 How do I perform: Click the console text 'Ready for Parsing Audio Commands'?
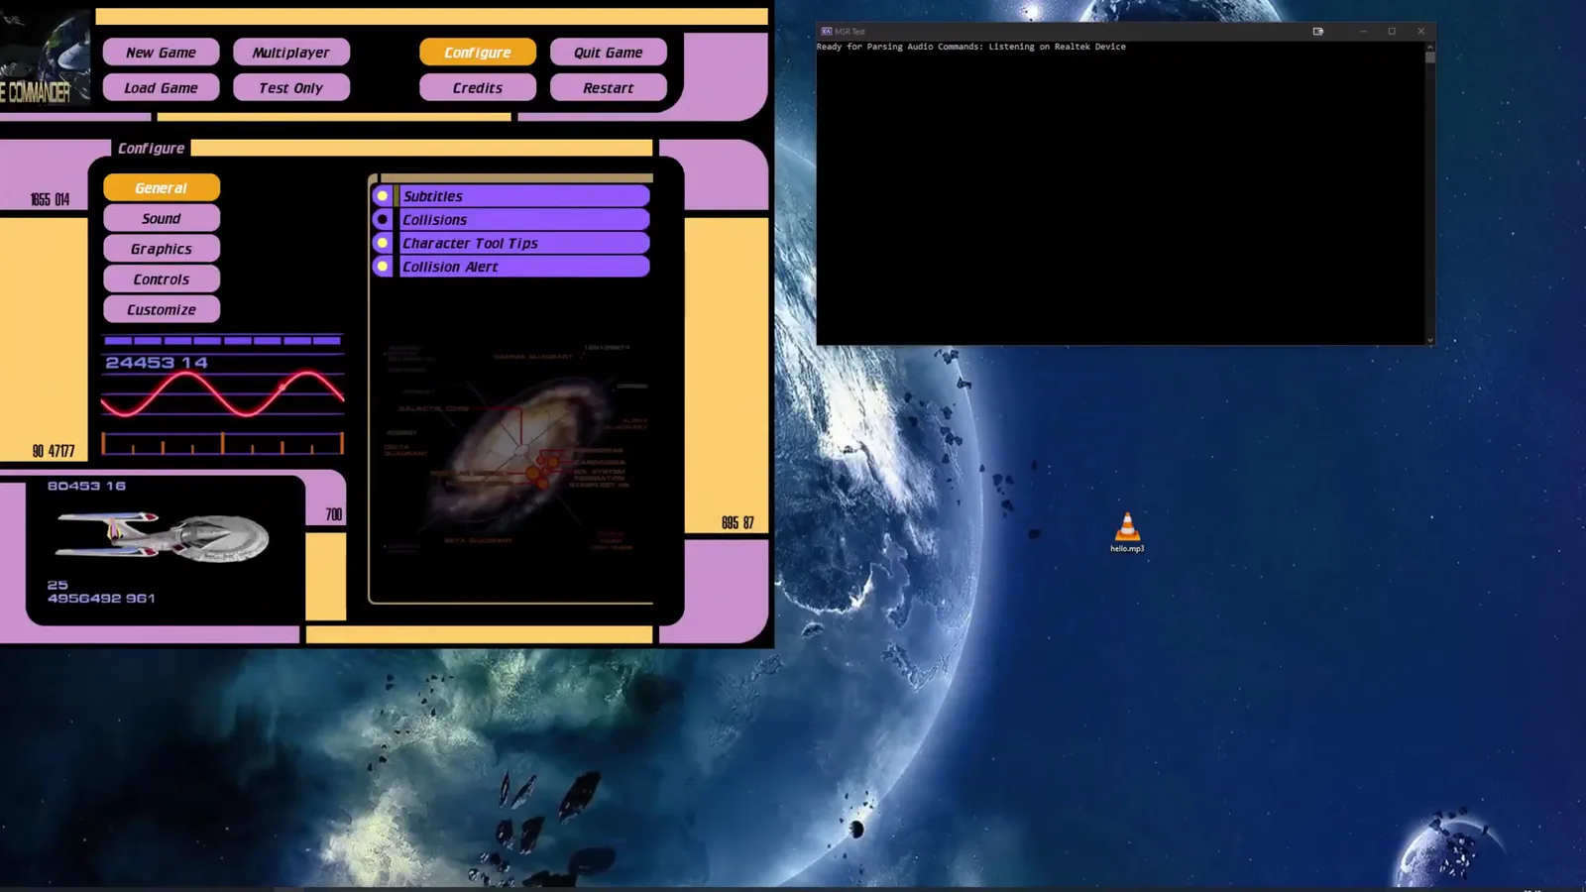(899, 47)
